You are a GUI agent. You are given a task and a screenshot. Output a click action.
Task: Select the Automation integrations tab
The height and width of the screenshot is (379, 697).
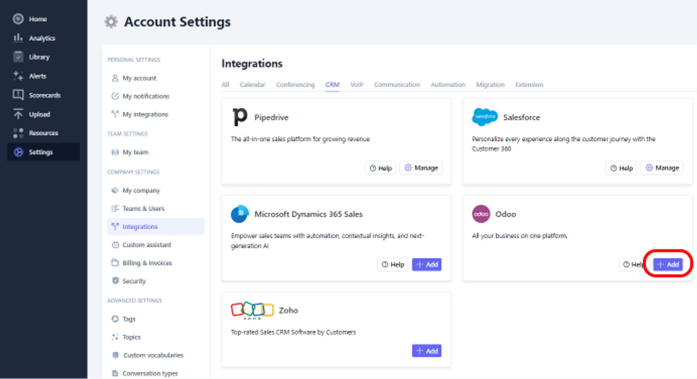pyautogui.click(x=447, y=84)
